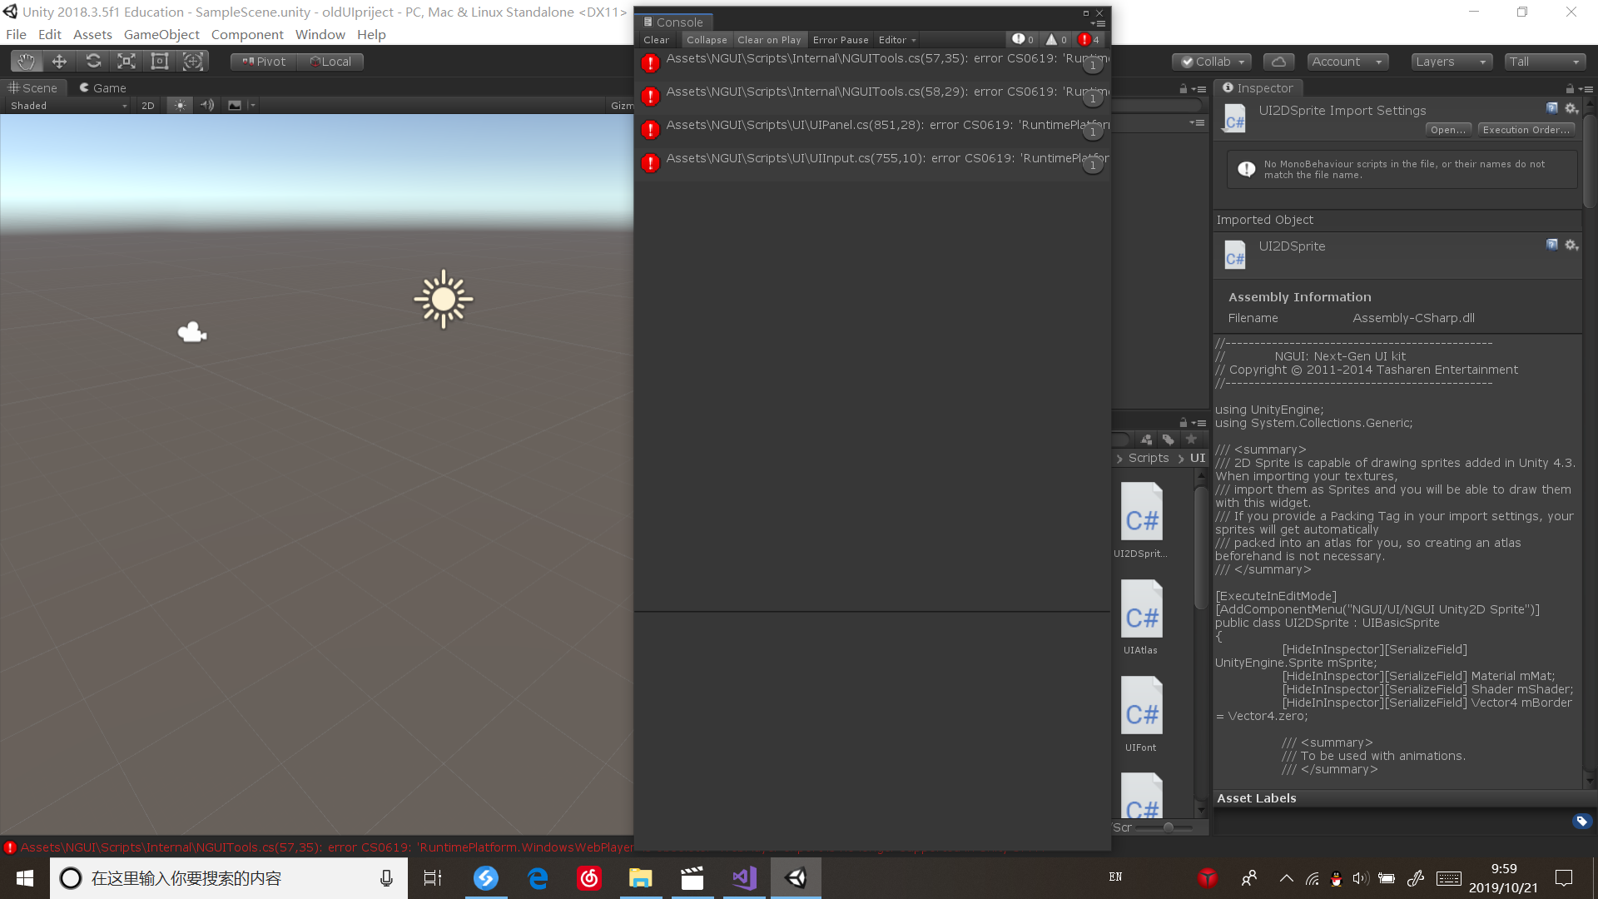Click Project search by label icon
The height and width of the screenshot is (899, 1598).
point(1169,440)
